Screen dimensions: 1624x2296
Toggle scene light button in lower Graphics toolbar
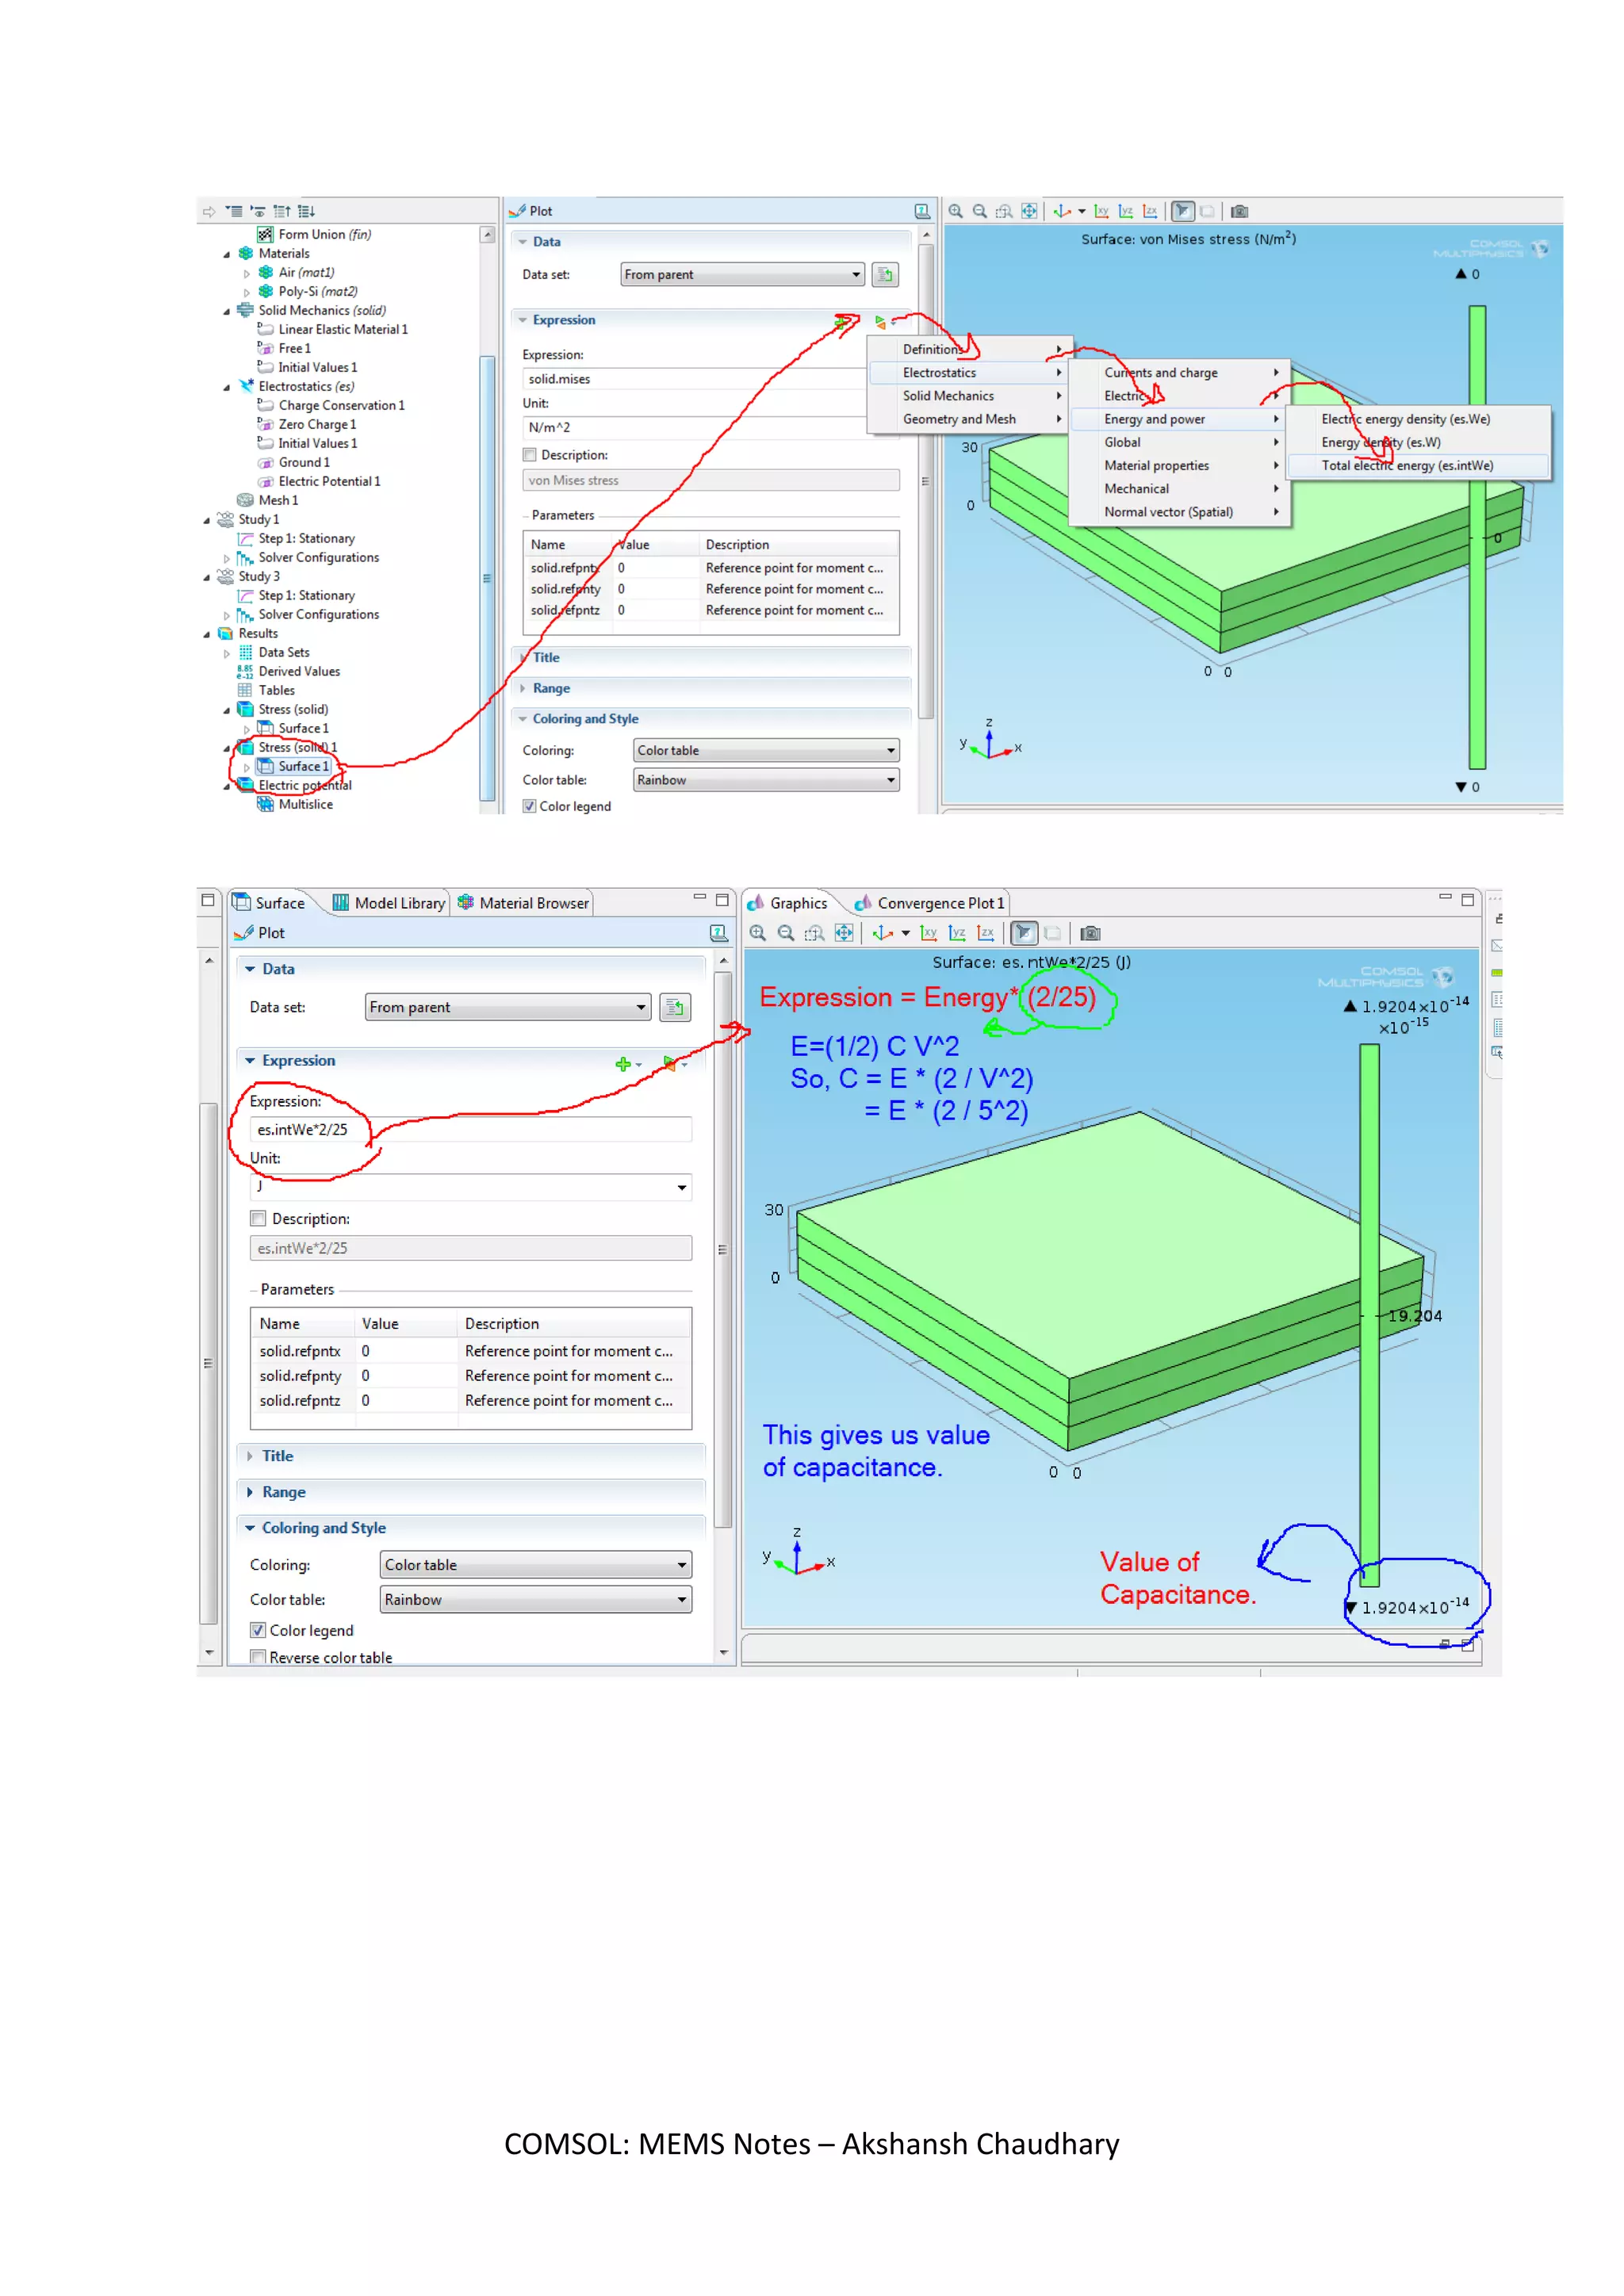coord(1024,933)
